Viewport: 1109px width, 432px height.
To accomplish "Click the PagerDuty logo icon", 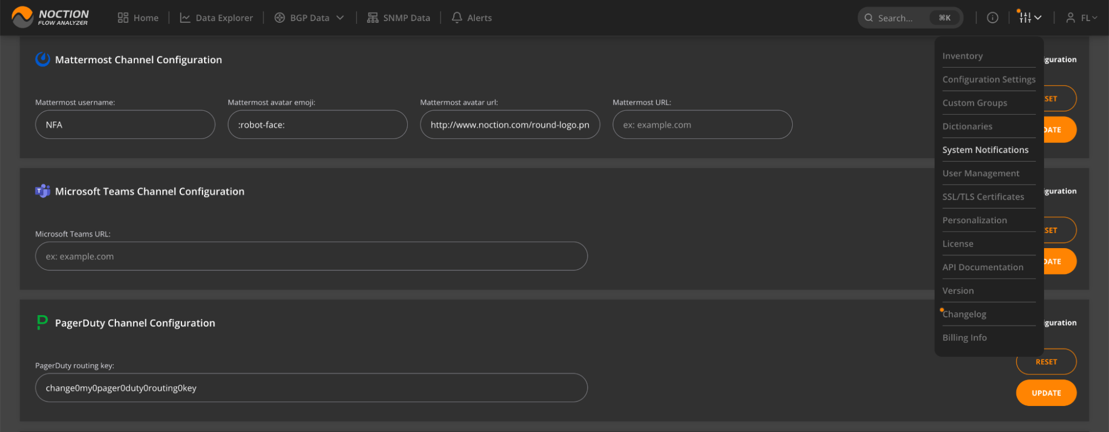I will tap(42, 322).
